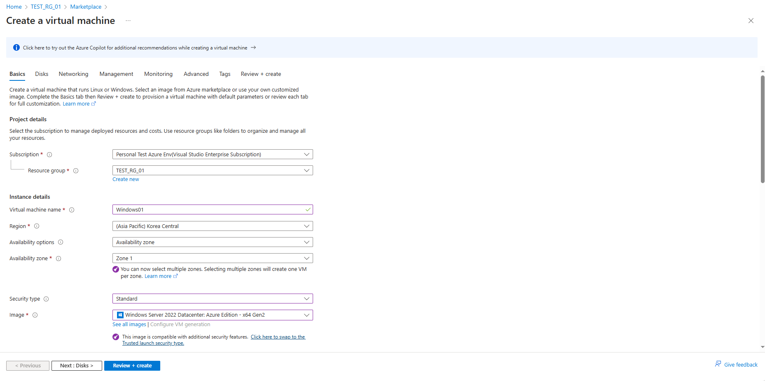Click the Region info icon
This screenshot has width=765, height=381.
point(37,226)
